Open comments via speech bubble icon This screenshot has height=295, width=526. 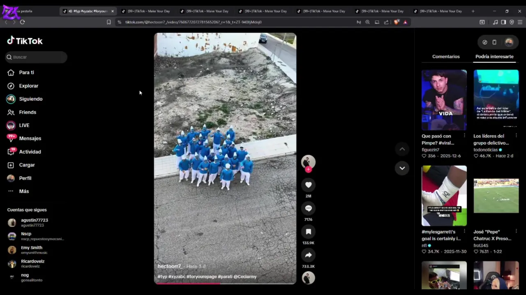308,208
